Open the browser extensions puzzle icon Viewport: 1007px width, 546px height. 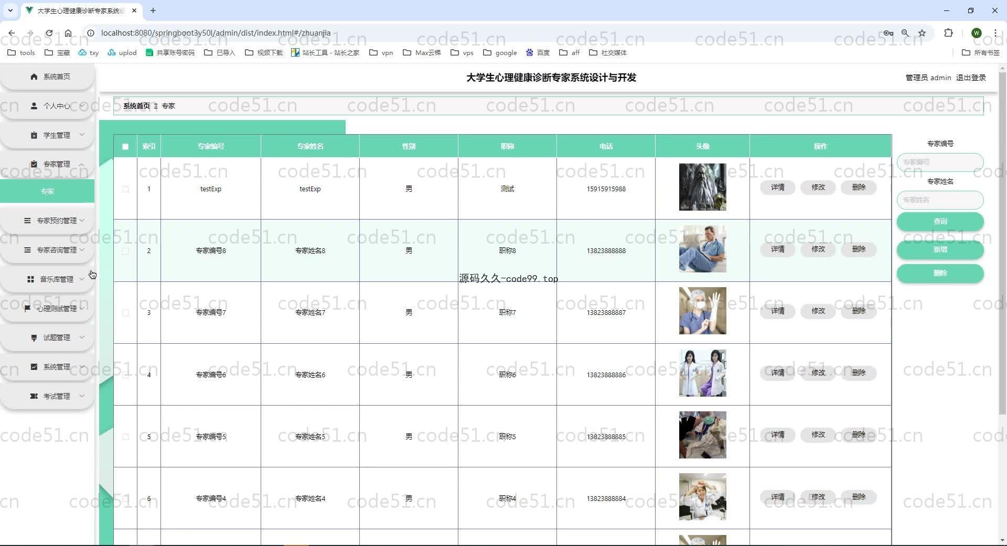point(948,33)
